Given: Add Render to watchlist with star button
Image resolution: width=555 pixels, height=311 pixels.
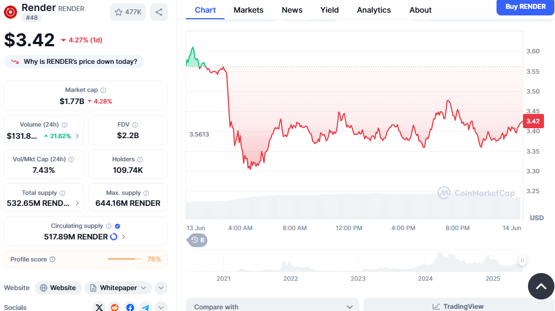Looking at the screenshot, I should click(127, 12).
